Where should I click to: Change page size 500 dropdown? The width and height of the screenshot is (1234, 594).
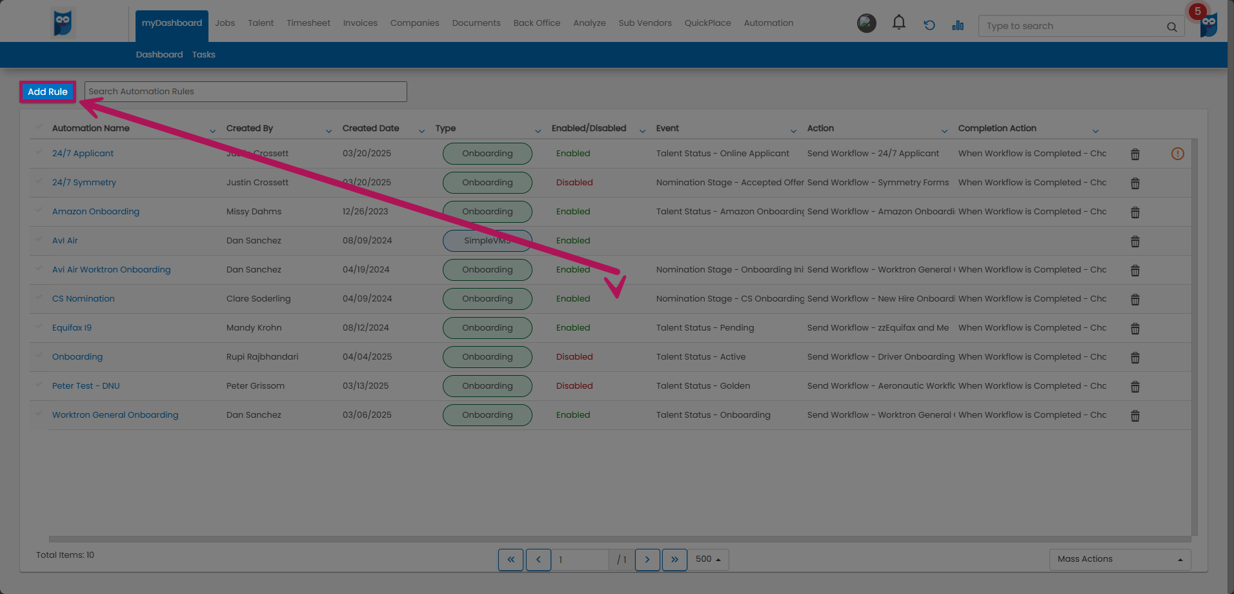coord(708,559)
